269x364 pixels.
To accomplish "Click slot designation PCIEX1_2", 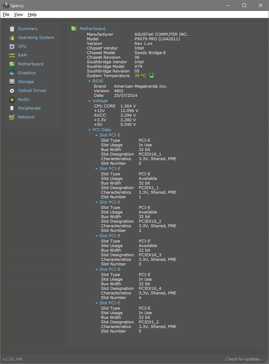I will click(149, 322).
